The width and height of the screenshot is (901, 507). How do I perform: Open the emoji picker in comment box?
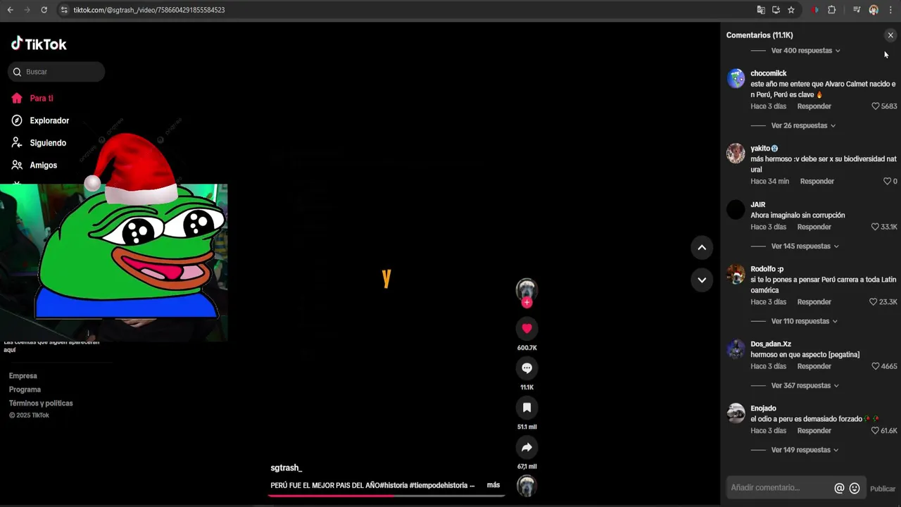[855, 488]
